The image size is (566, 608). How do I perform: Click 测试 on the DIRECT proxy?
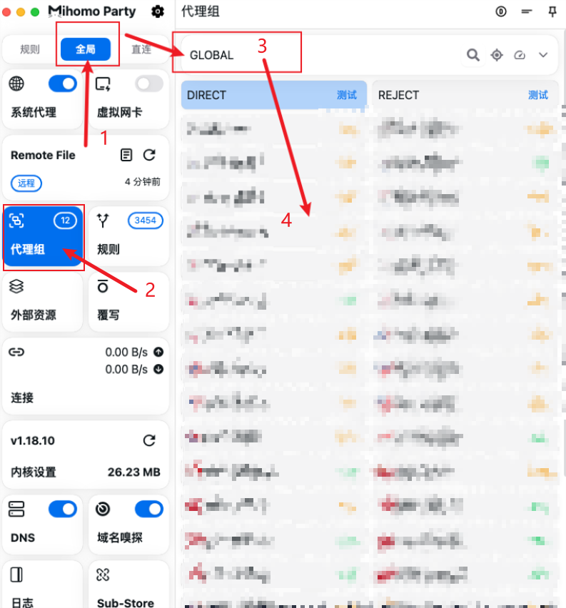(347, 95)
